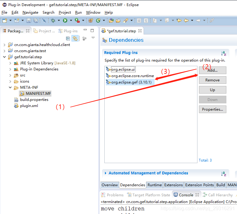Image resolution: width=237 pixels, height=214 pixels.
Task: Click the Back navigation arrow icon
Action: [186, 20]
